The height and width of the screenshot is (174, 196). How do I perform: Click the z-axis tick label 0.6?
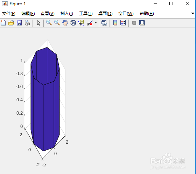(x=20, y=87)
